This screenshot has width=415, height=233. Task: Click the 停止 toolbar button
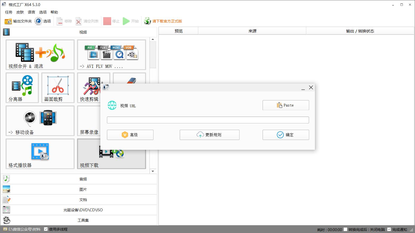click(x=111, y=21)
